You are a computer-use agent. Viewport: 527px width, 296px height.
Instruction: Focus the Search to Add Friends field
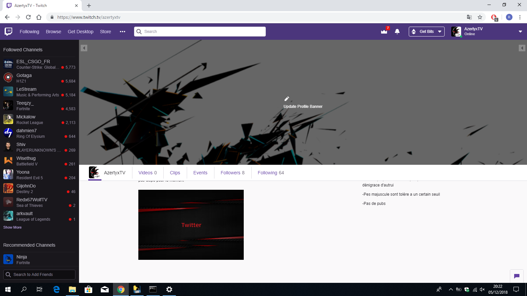pyautogui.click(x=39, y=275)
